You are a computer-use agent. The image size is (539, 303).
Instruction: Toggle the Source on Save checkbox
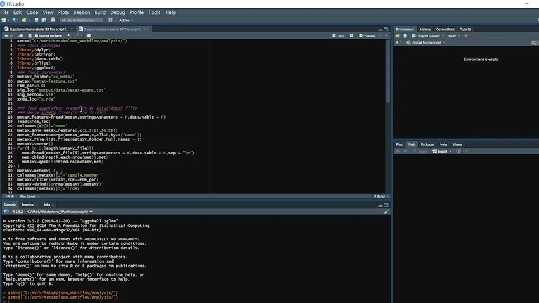click(x=36, y=36)
